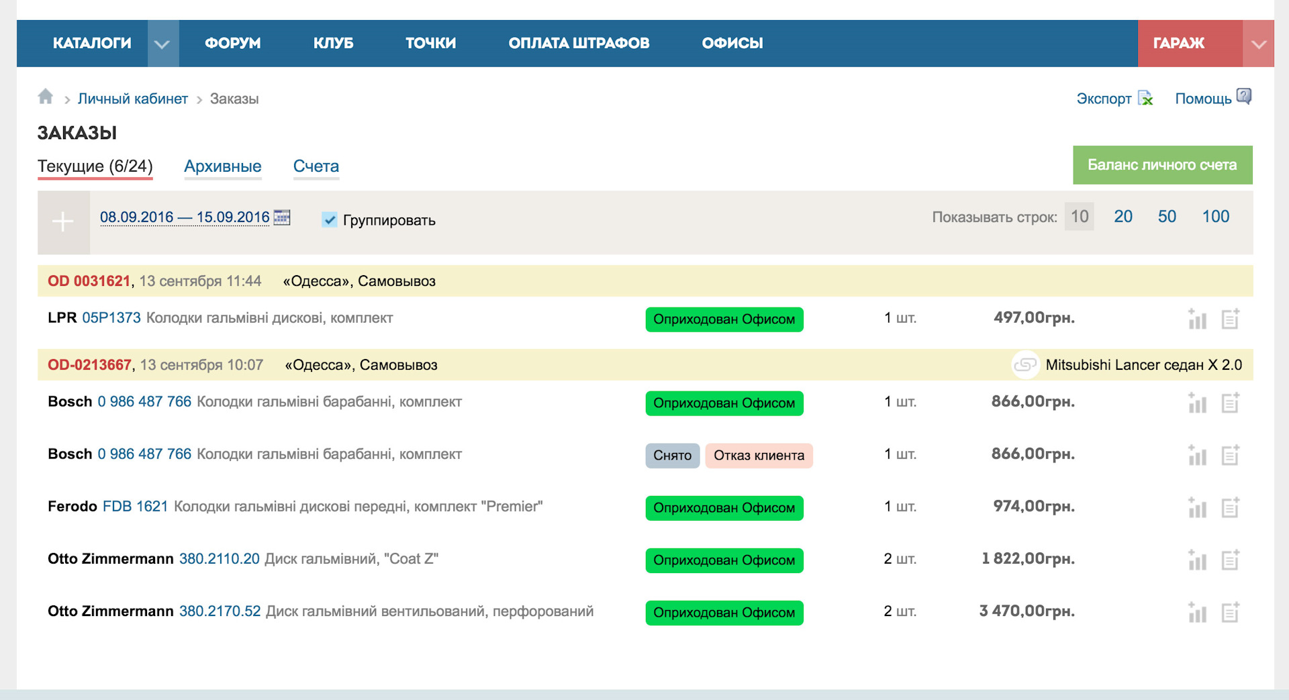
Task: Switch to the Счета tab
Action: 316,166
